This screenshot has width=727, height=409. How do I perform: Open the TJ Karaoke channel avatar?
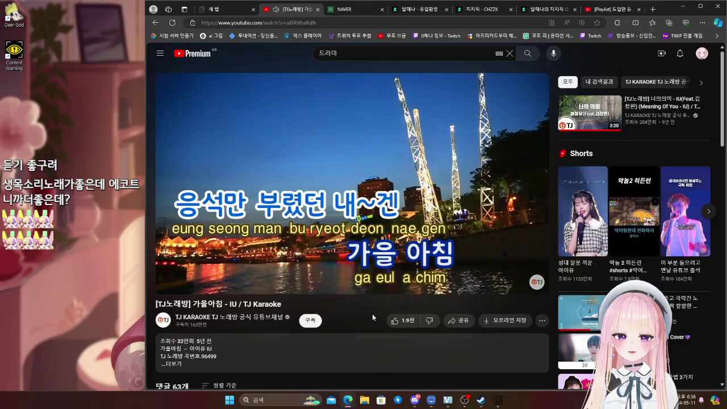pos(163,320)
